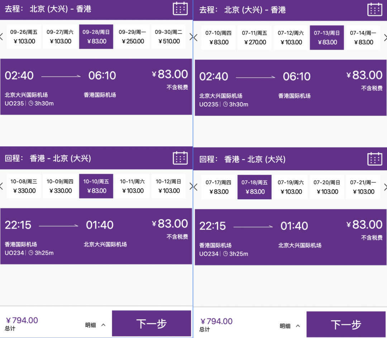387x338 pixels.
Task: Select 10-11 Saturday return date tab
Action: (x=133, y=186)
